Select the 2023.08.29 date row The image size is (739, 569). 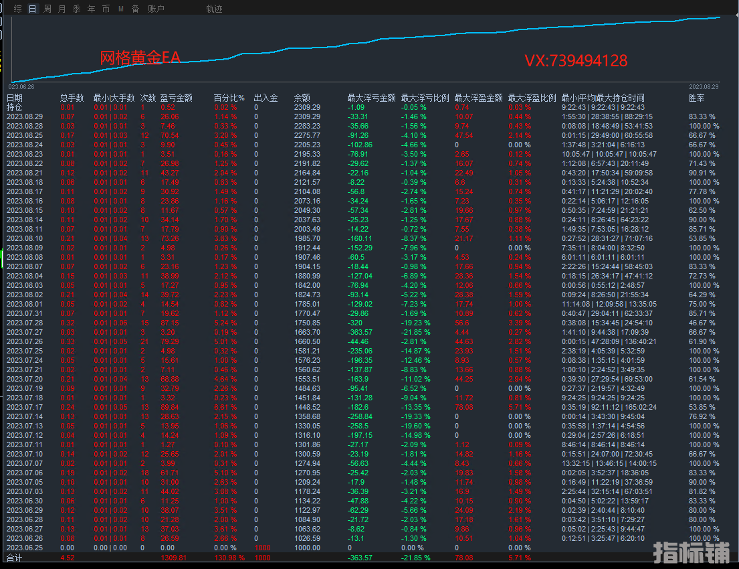[363, 116]
